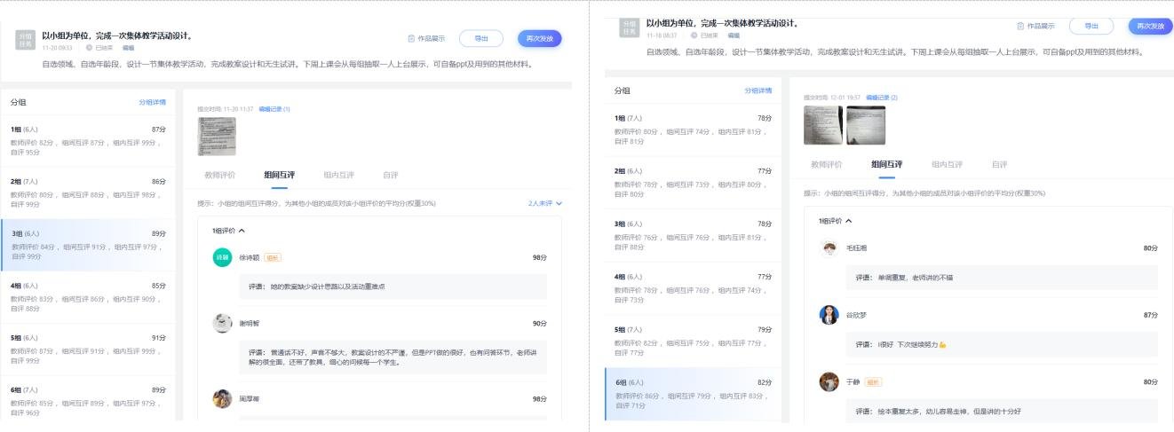Expand the 2人未评 dropdown
Image resolution: width=1174 pixels, height=432 pixels.
(x=545, y=203)
